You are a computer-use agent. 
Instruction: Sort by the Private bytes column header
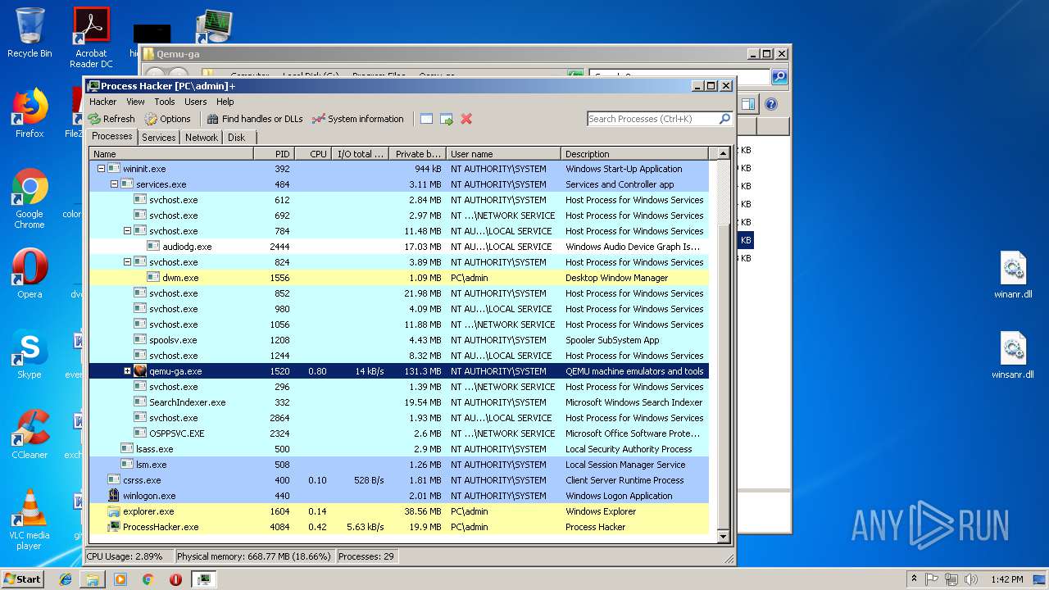417,154
